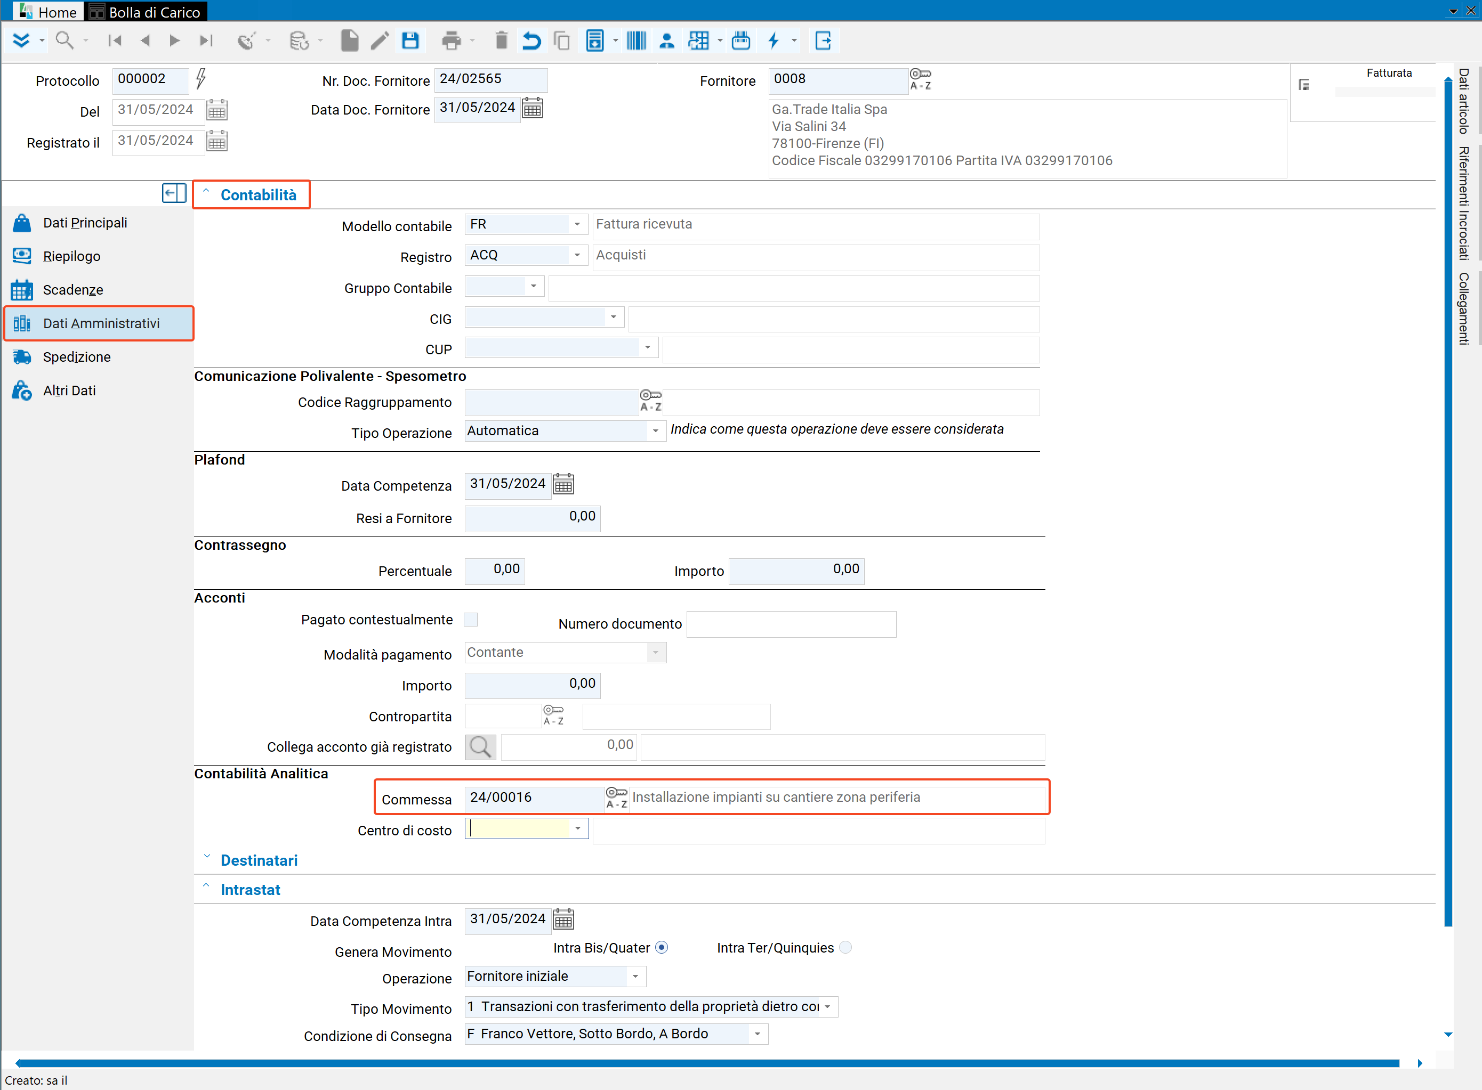Viewport: 1482px width, 1090px height.
Task: Collapse the Contabilità section
Action: click(x=206, y=192)
